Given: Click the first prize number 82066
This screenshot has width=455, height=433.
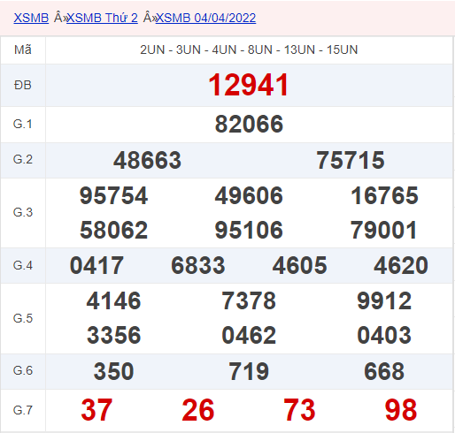Looking at the screenshot, I should (249, 125).
